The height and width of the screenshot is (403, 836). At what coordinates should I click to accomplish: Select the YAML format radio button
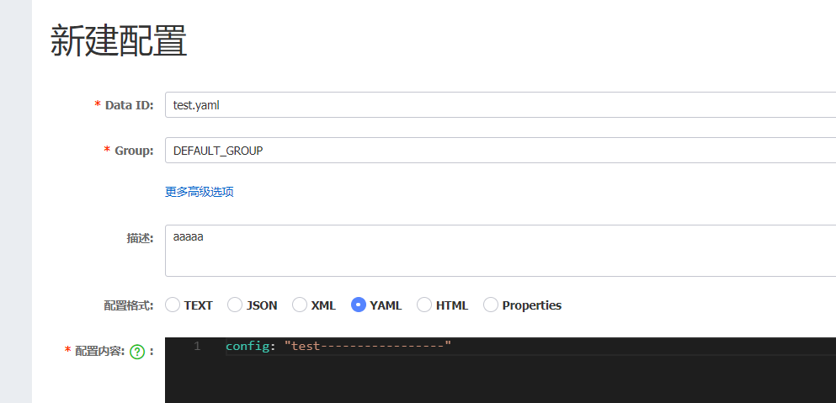point(359,305)
